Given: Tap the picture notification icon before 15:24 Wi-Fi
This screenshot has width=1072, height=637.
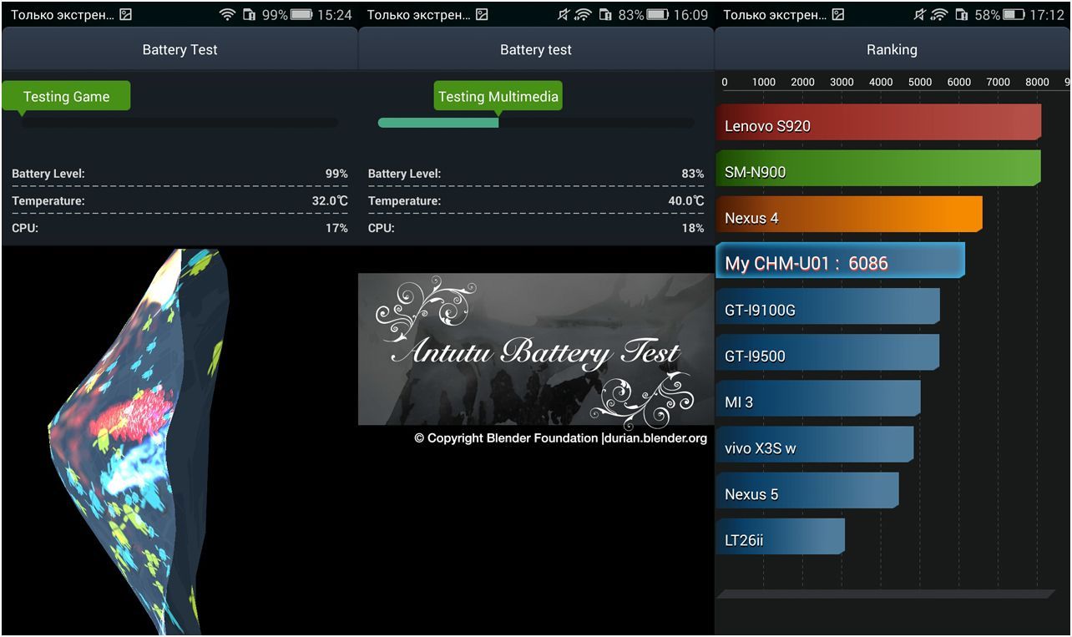Looking at the screenshot, I should click(x=126, y=15).
